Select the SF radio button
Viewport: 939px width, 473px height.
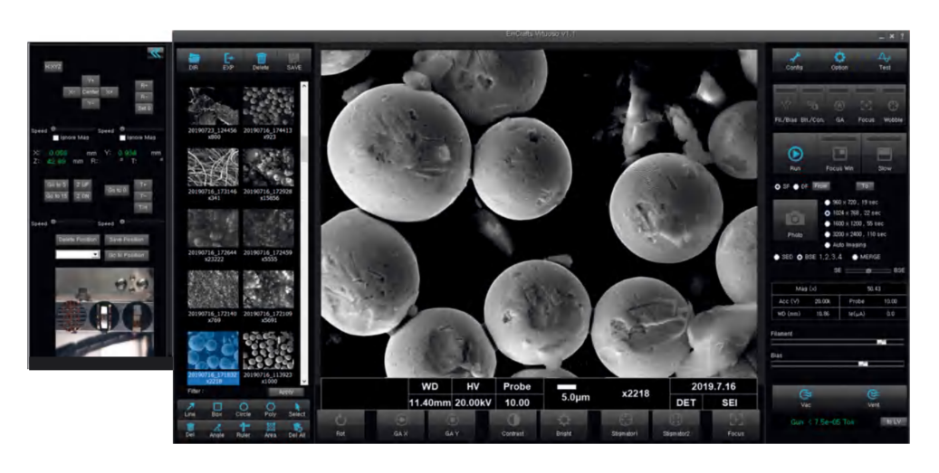pos(778,187)
